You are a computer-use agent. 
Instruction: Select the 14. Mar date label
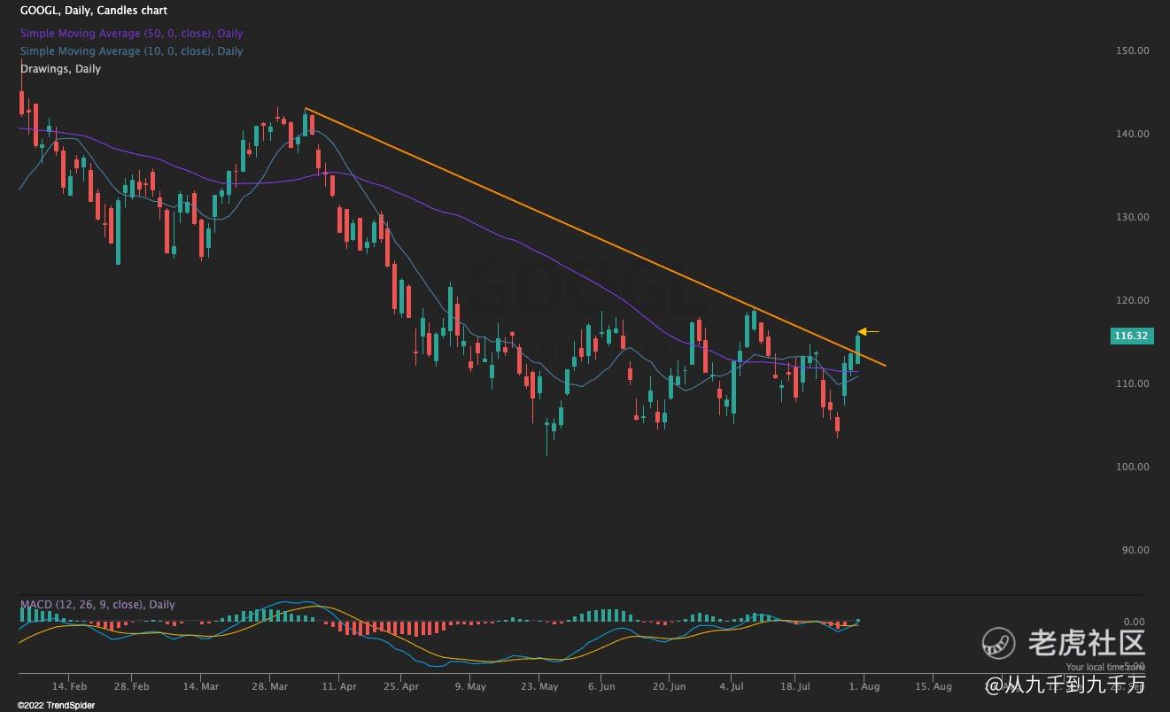point(201,686)
